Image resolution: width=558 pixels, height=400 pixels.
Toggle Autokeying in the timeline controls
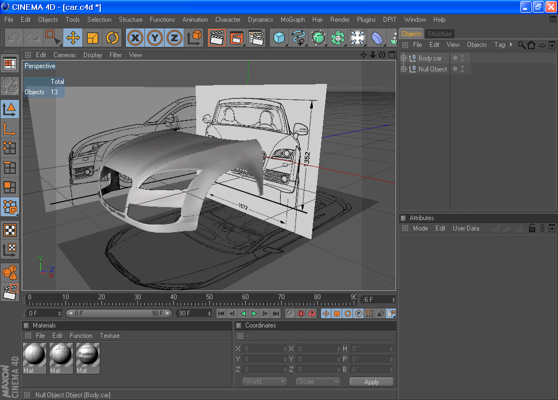click(301, 313)
